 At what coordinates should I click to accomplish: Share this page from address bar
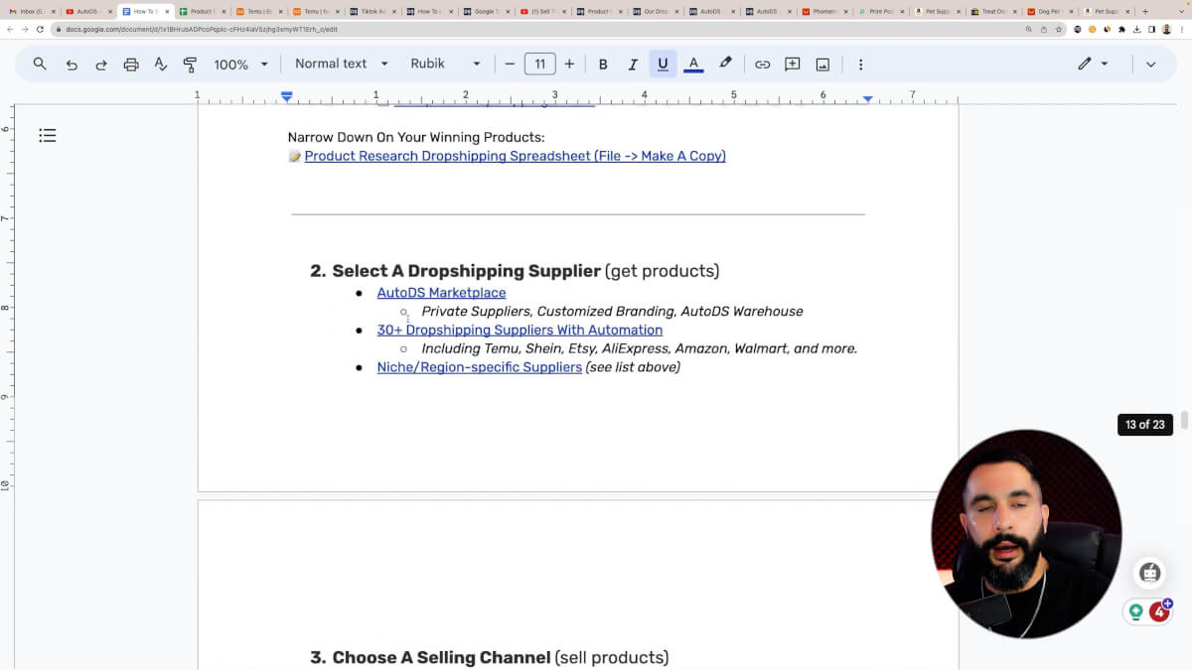coord(1044,30)
